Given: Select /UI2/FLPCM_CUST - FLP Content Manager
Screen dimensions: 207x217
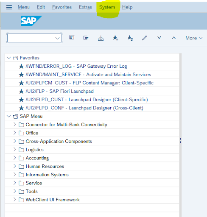Looking at the screenshot, I should [90, 83].
